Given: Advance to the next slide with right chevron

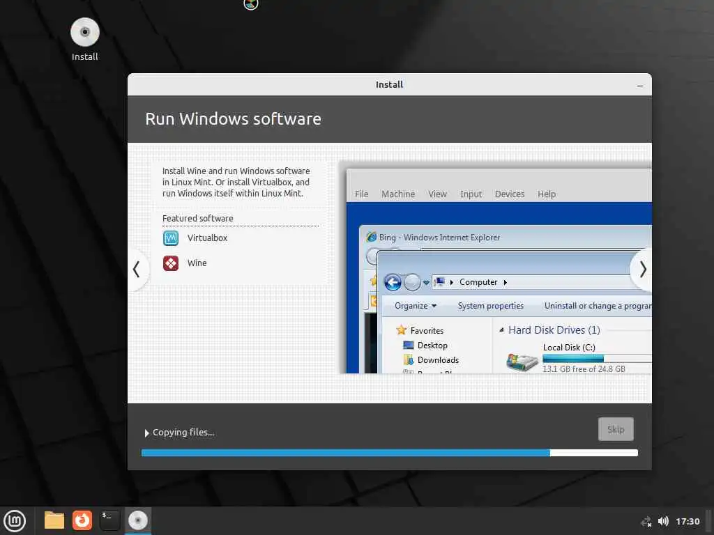Looking at the screenshot, I should (642, 270).
